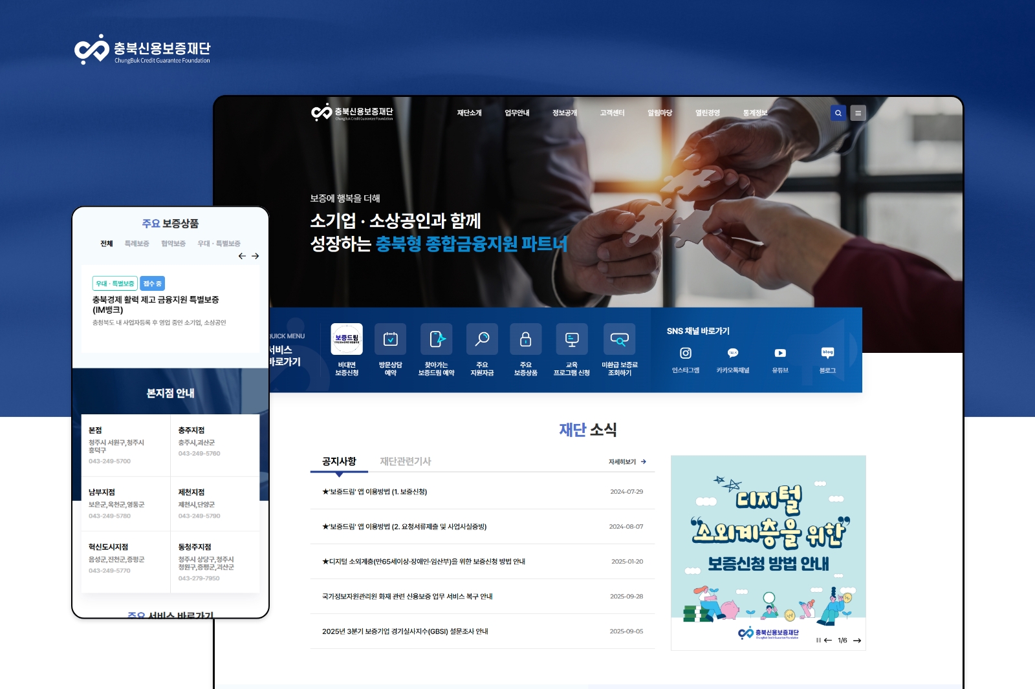Click the 카카오톡채널 icon
This screenshot has height=689, width=1035.
[x=733, y=353]
